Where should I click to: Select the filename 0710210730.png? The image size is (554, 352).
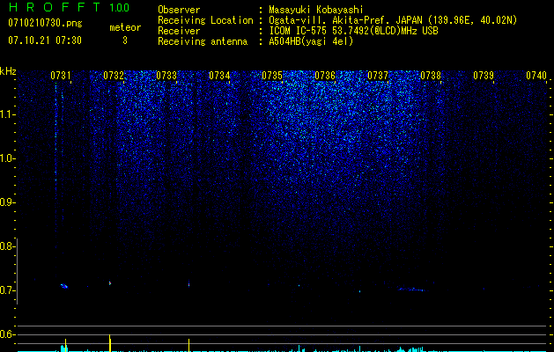click(45, 23)
